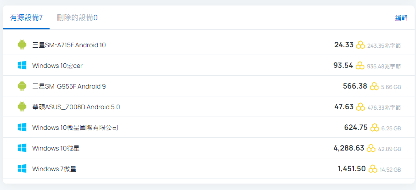416x190 pixels.
Task: Click honeycomb credit icon next to 1,451.50
Action: point(373,169)
